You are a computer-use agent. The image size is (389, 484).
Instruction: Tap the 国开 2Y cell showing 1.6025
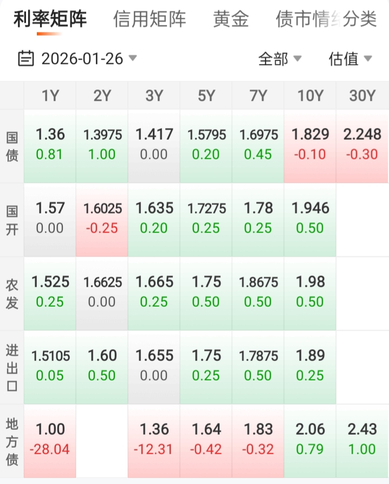pyautogui.click(x=102, y=218)
